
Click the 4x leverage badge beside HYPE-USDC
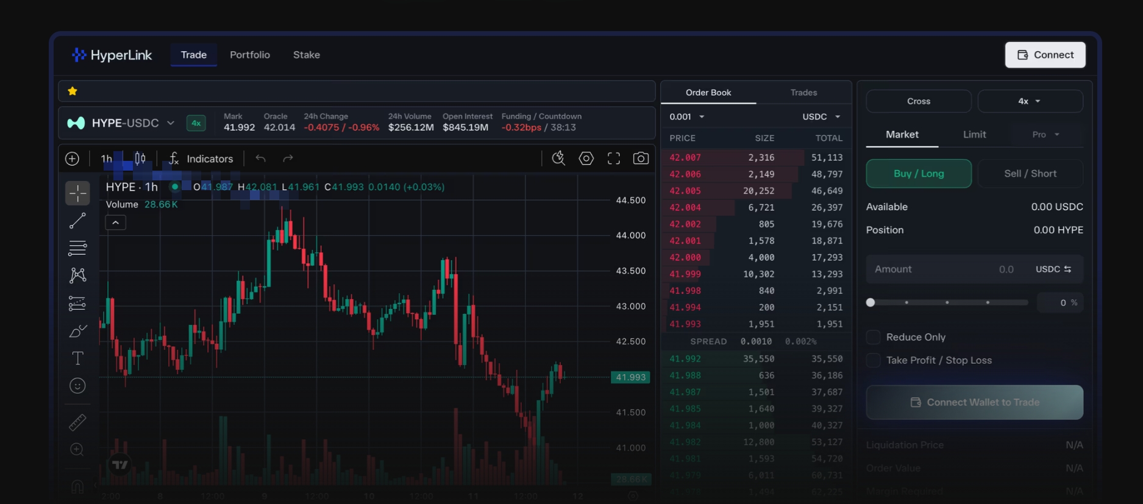click(x=196, y=123)
